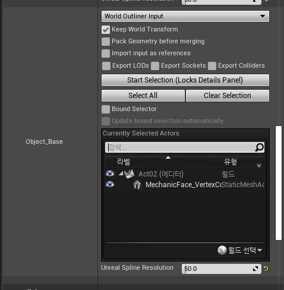Collapse the Act02 (에디터) tree node
The image size is (284, 290).
click(121, 174)
